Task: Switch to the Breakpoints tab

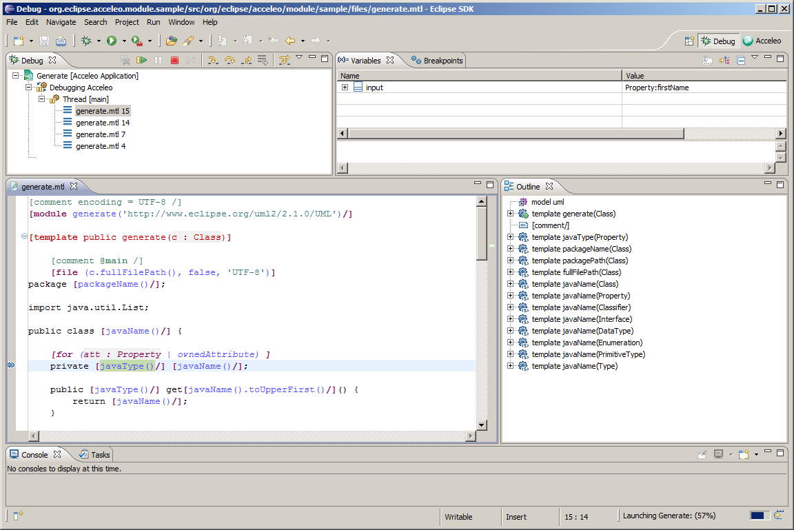Action: click(x=437, y=60)
